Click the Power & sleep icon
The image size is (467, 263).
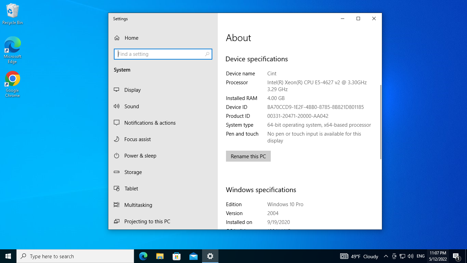tap(117, 155)
